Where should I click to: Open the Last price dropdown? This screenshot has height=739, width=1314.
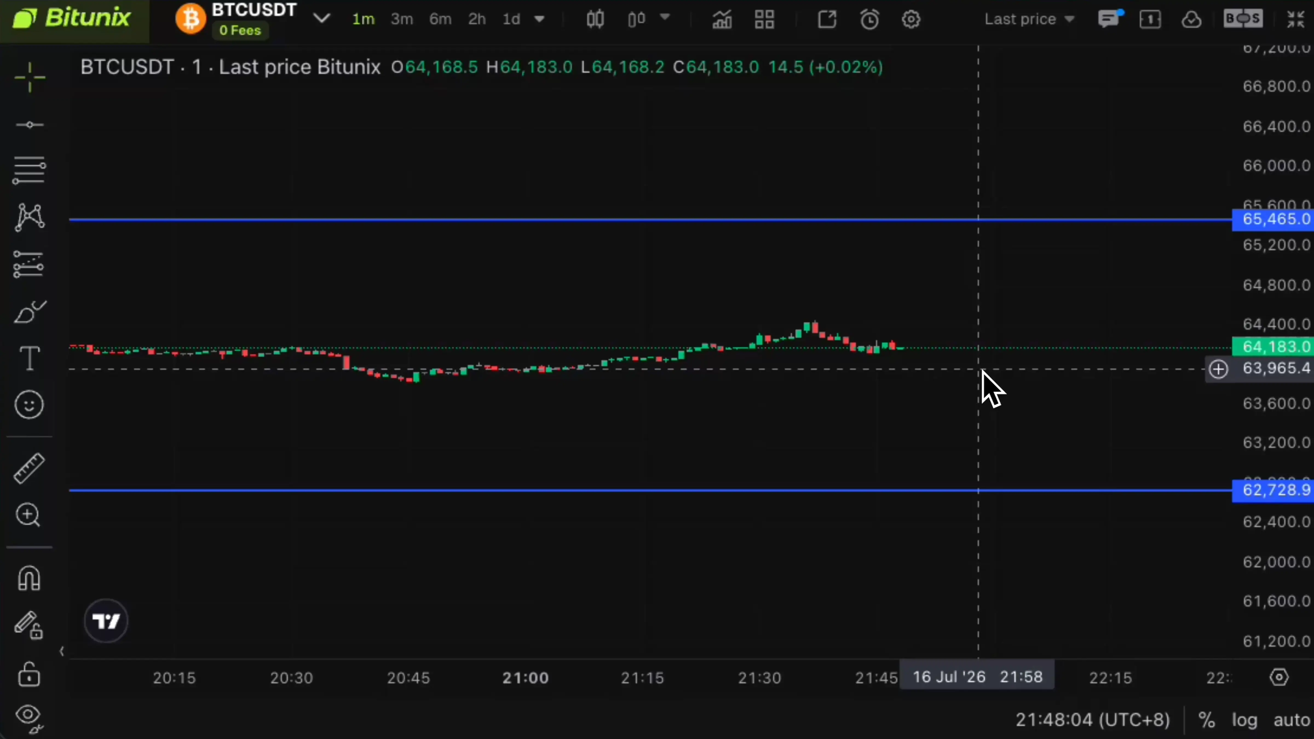(1029, 19)
